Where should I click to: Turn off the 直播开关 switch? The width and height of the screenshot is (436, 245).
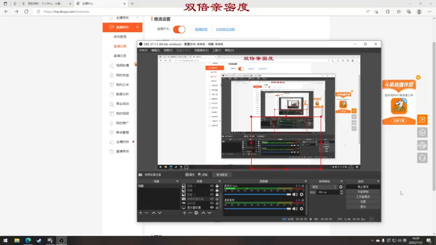[179, 29]
